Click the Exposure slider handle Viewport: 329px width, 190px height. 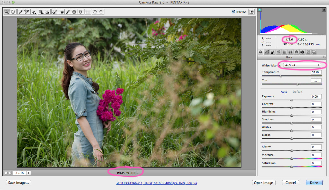292,100
